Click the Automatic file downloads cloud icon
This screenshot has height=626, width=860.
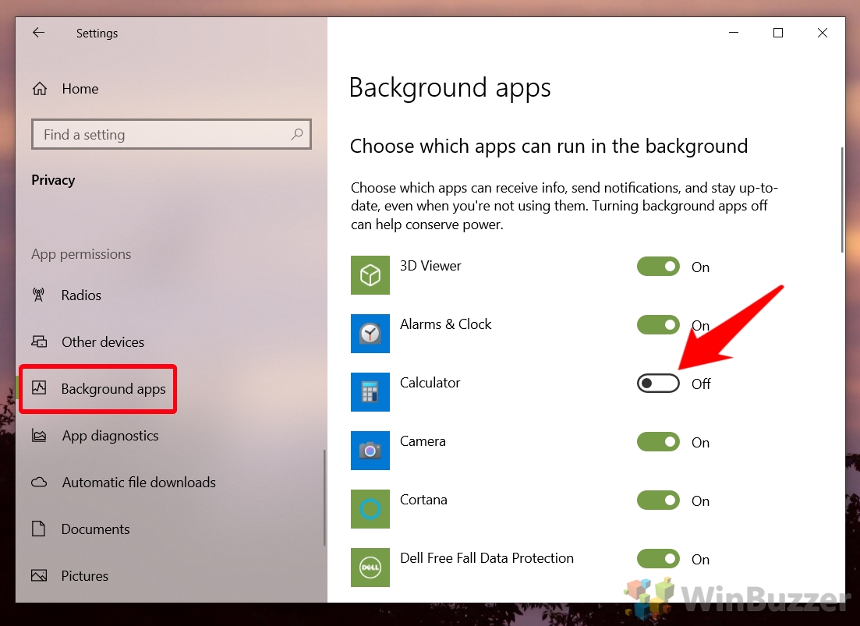coord(39,483)
